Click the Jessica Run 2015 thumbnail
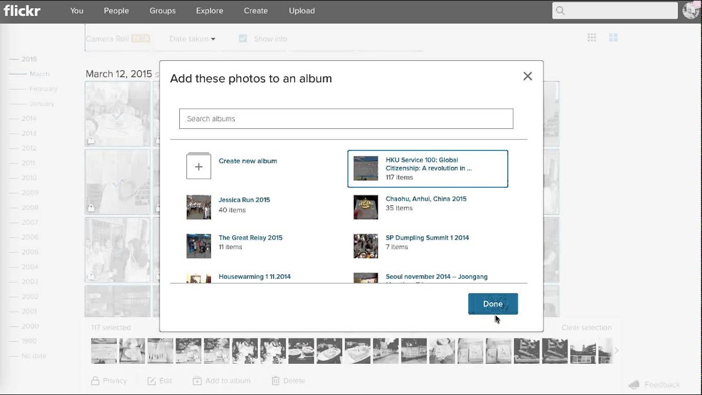This screenshot has width=702, height=395. click(x=199, y=207)
